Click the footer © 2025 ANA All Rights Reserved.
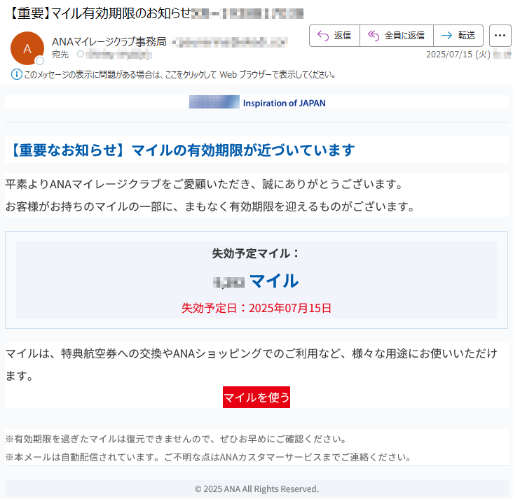 click(256, 489)
